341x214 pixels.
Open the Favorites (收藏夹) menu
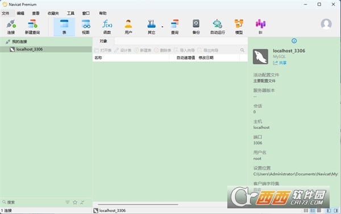point(53,13)
